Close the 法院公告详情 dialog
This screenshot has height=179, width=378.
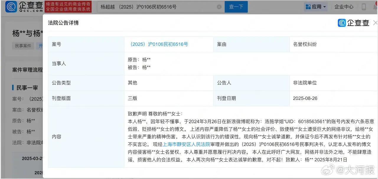(375, 23)
